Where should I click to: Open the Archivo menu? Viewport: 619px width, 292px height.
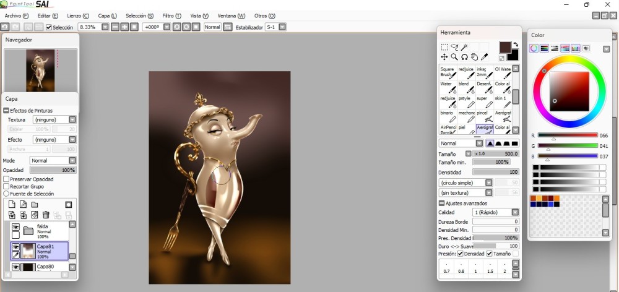[x=17, y=16]
